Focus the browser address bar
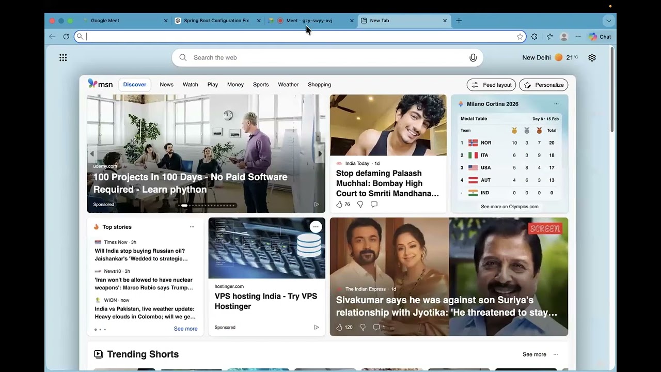661x372 pixels. (x=301, y=37)
